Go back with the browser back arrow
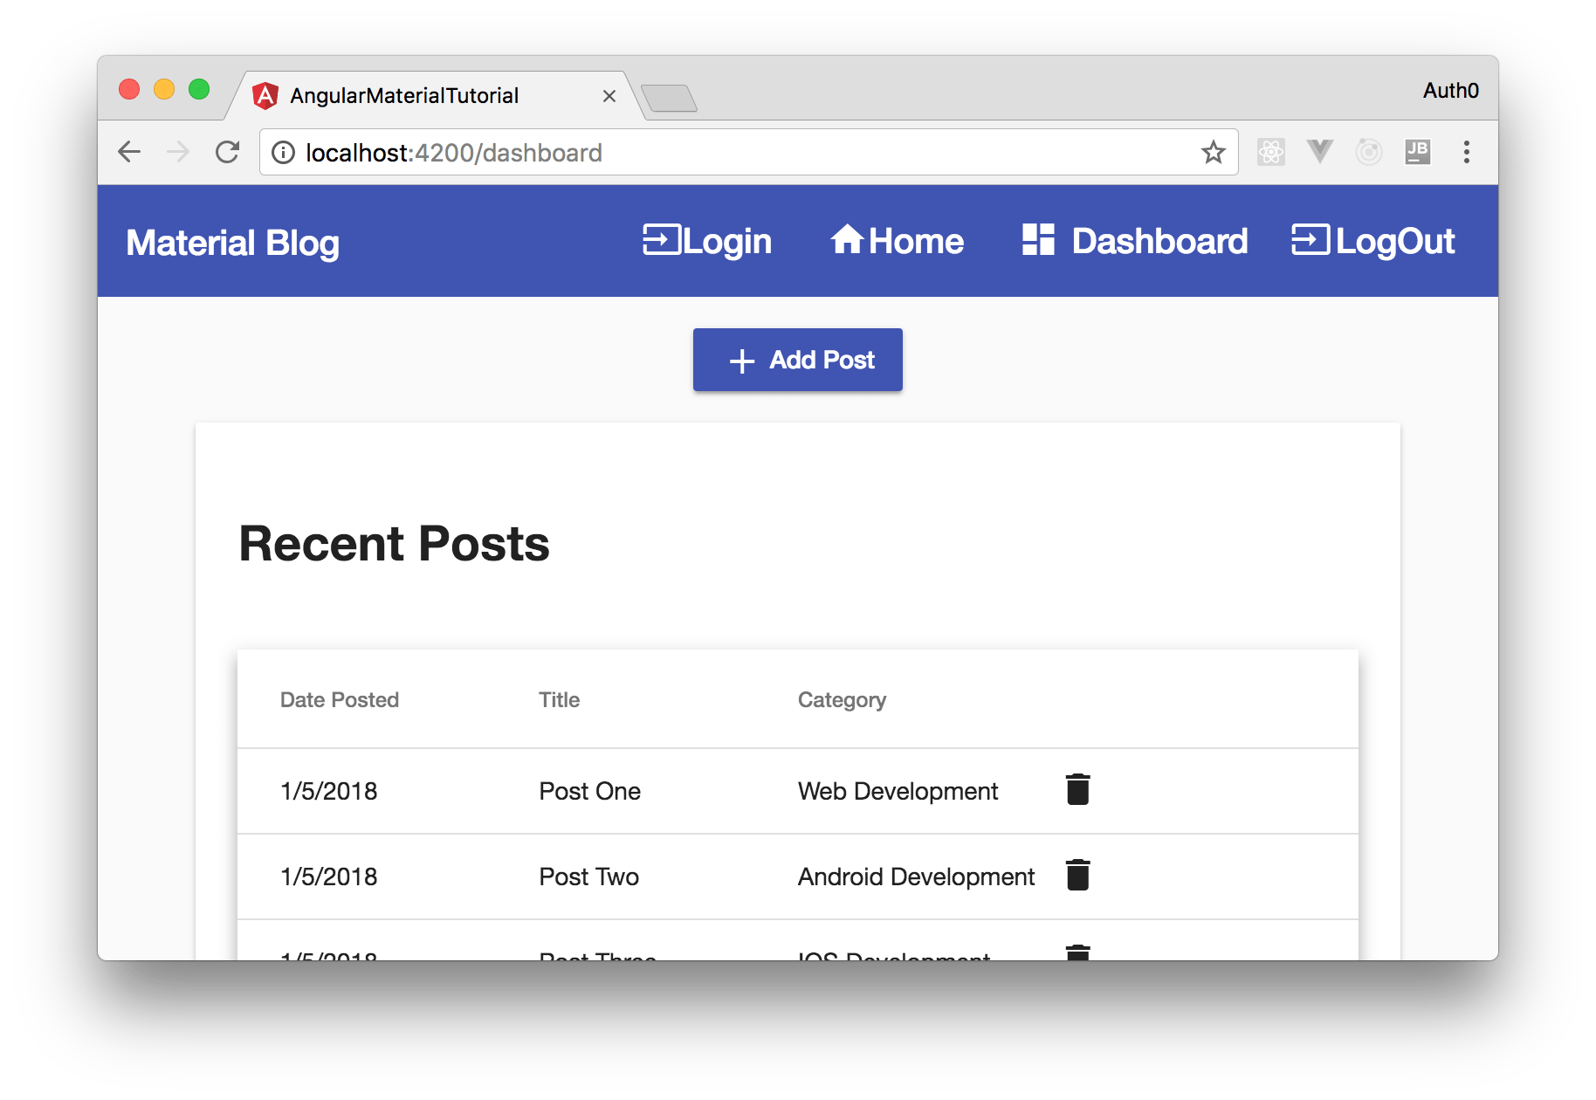The height and width of the screenshot is (1100, 1596). (129, 152)
